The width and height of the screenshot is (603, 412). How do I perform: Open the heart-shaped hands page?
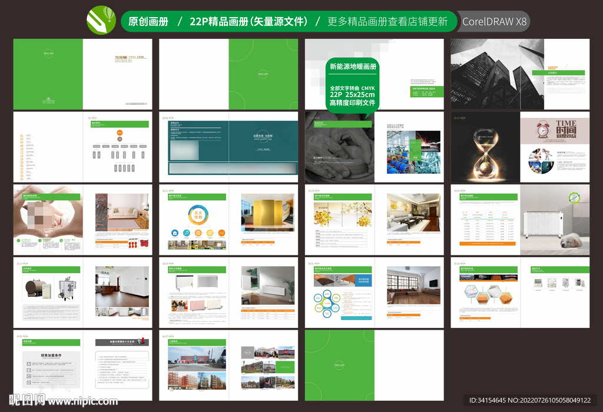(48, 220)
